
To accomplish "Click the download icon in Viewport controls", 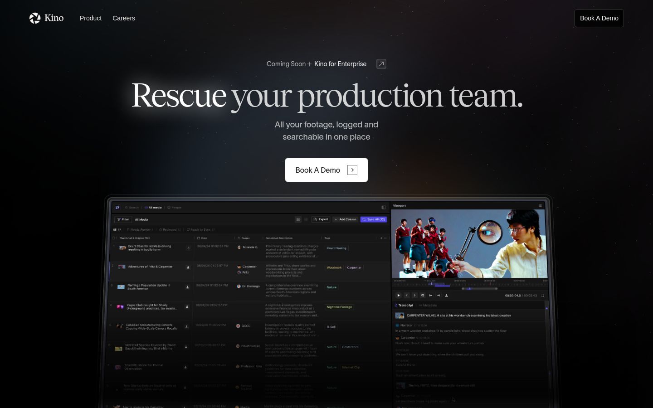I will coord(446,296).
